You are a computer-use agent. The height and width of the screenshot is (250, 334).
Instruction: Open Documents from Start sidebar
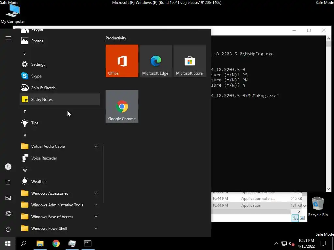coord(8,182)
